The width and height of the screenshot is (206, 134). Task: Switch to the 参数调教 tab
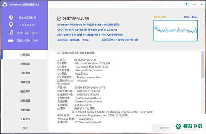click(x=25, y=110)
